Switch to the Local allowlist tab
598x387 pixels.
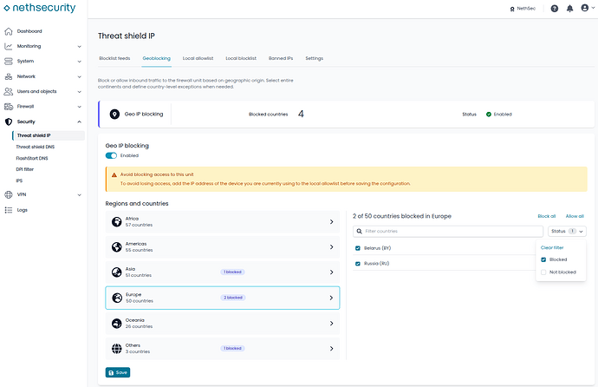coord(198,58)
